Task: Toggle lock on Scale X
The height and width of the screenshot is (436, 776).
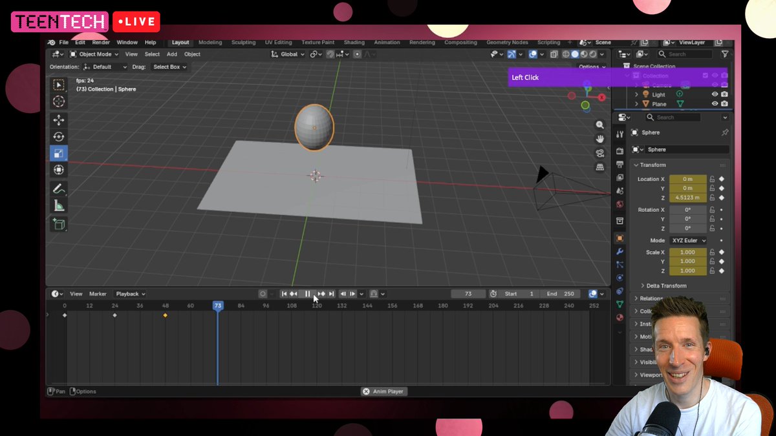Action: 712,253
